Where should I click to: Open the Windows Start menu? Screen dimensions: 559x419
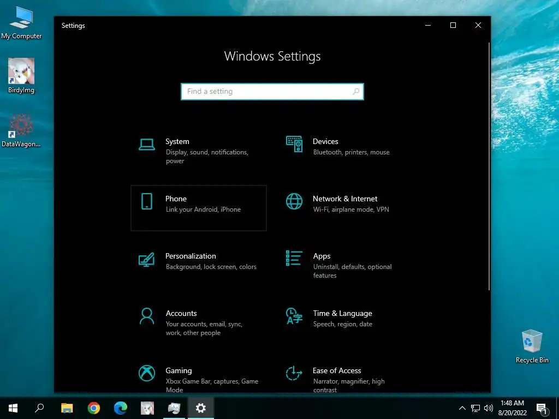[13, 408]
